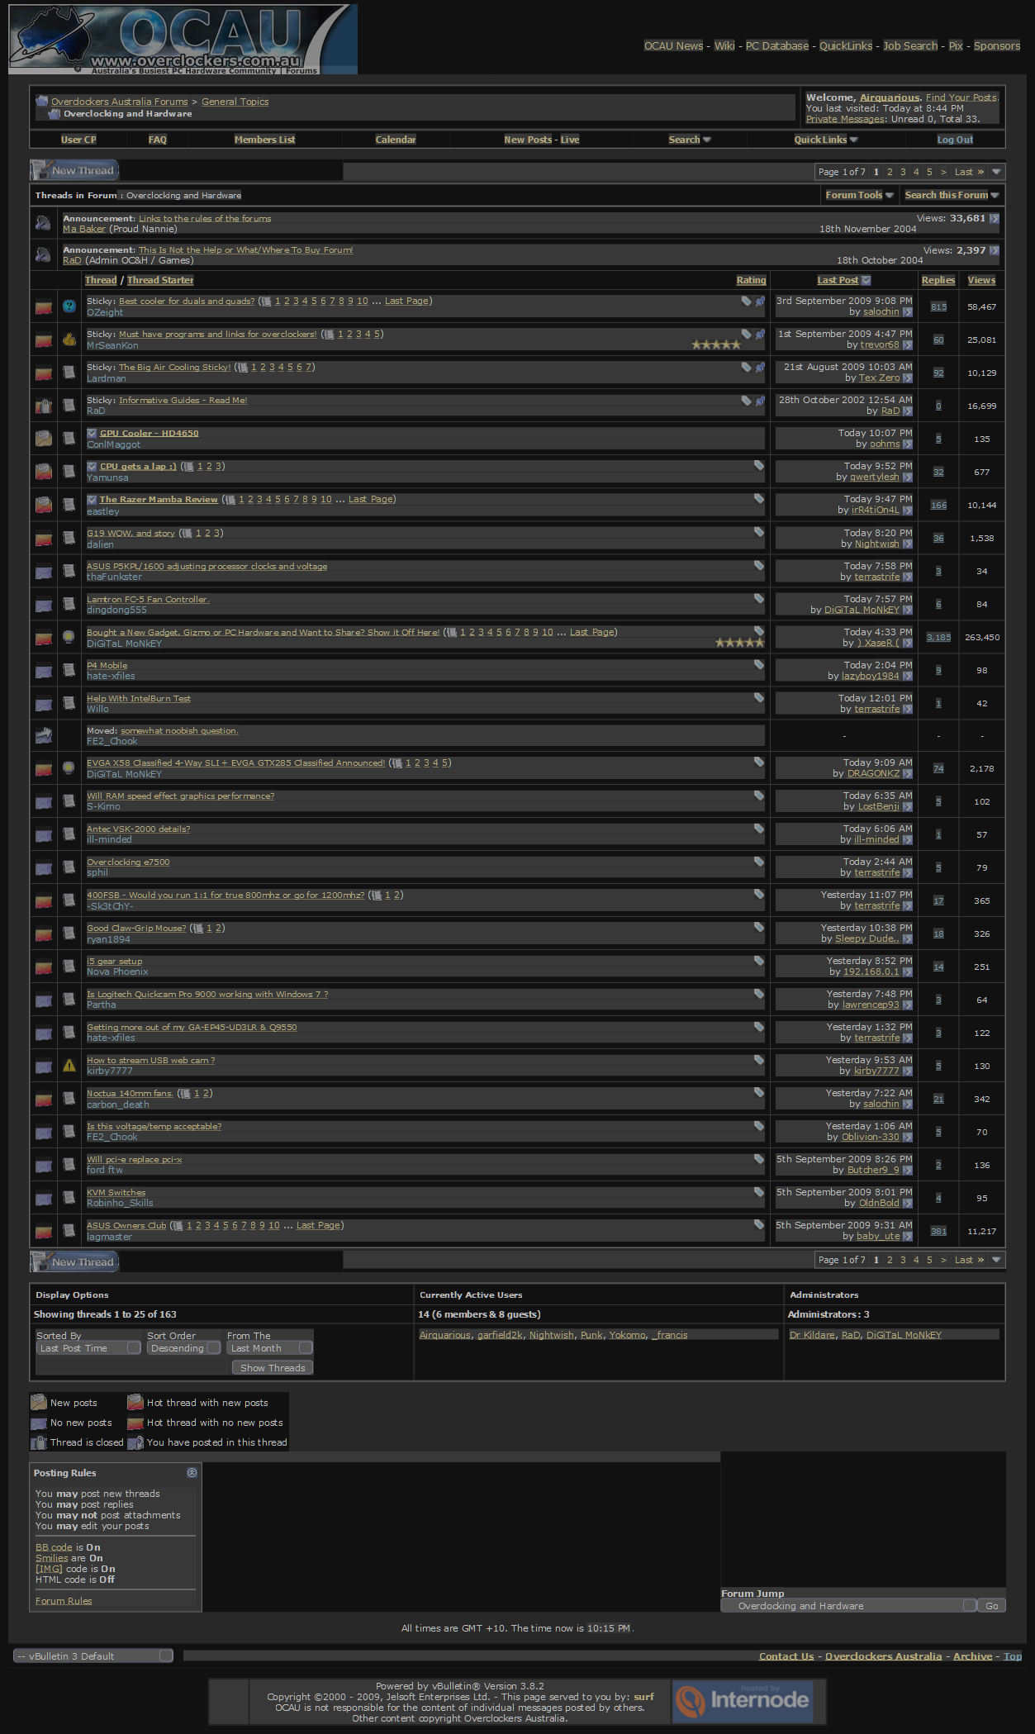Click the Show Threads button
The height and width of the screenshot is (1734, 1035).
coord(273,1368)
